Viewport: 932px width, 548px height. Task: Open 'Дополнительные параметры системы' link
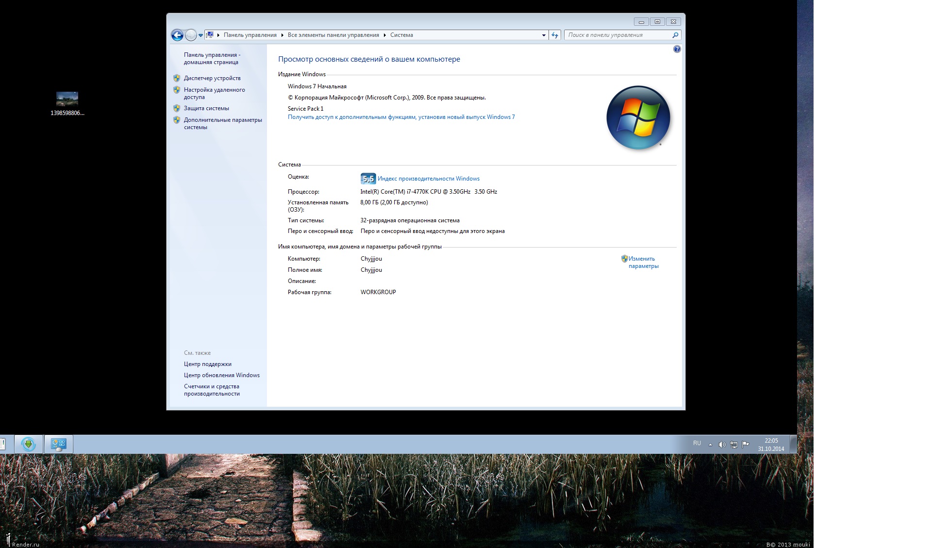223,123
